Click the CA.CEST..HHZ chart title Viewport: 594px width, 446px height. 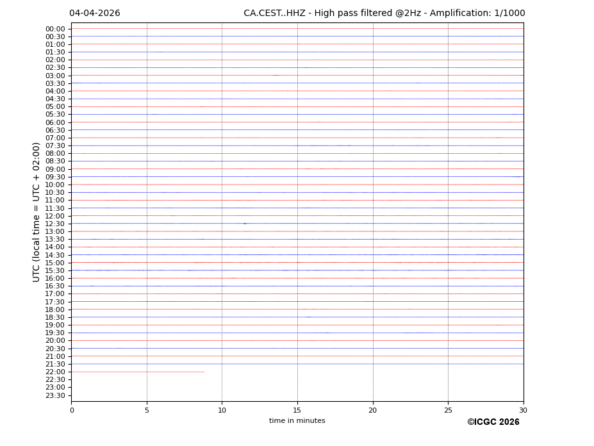click(384, 13)
